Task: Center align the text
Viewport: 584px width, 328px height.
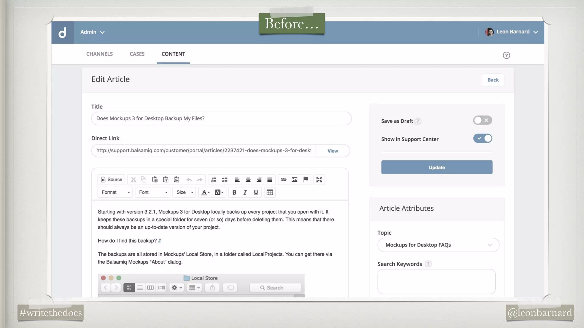Action: coord(248,180)
